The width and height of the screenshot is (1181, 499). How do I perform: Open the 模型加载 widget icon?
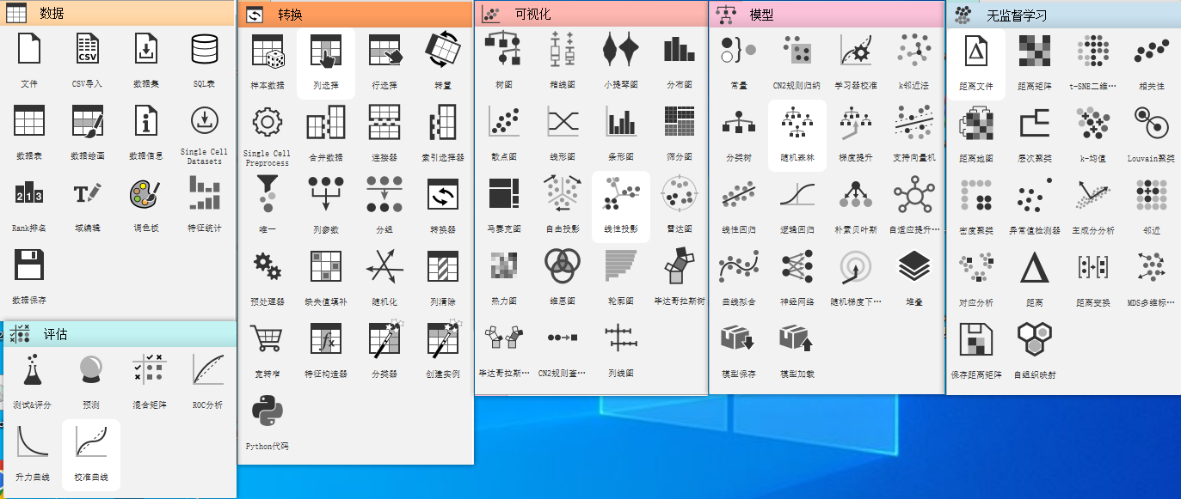point(797,339)
